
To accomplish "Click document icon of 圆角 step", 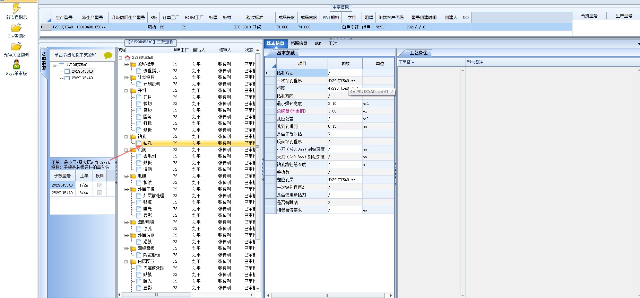I will tap(139, 117).
